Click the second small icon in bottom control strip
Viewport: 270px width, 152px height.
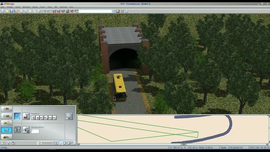point(8,143)
